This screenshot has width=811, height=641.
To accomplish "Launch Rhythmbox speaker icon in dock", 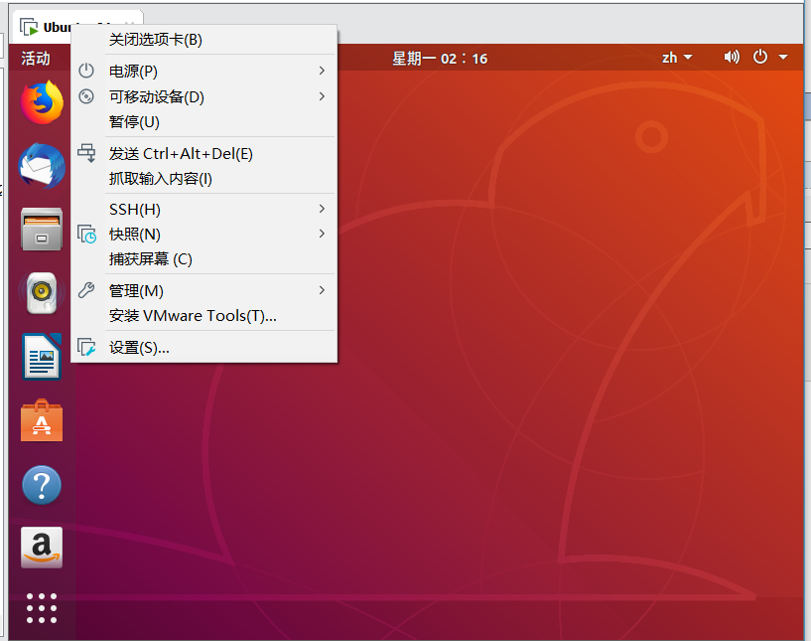I will [x=42, y=292].
